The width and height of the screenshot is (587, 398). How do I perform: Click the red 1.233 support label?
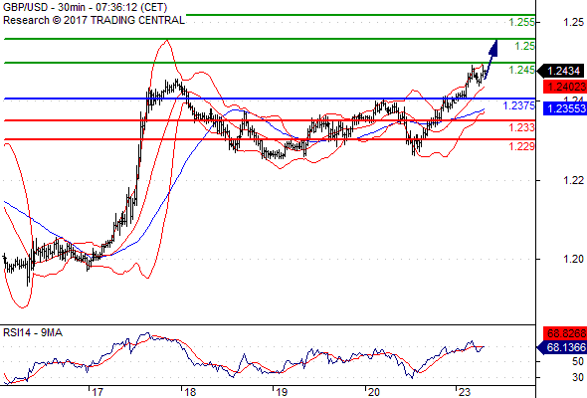point(522,127)
